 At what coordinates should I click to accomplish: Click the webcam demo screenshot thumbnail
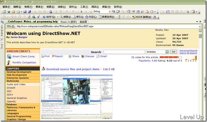77,97
